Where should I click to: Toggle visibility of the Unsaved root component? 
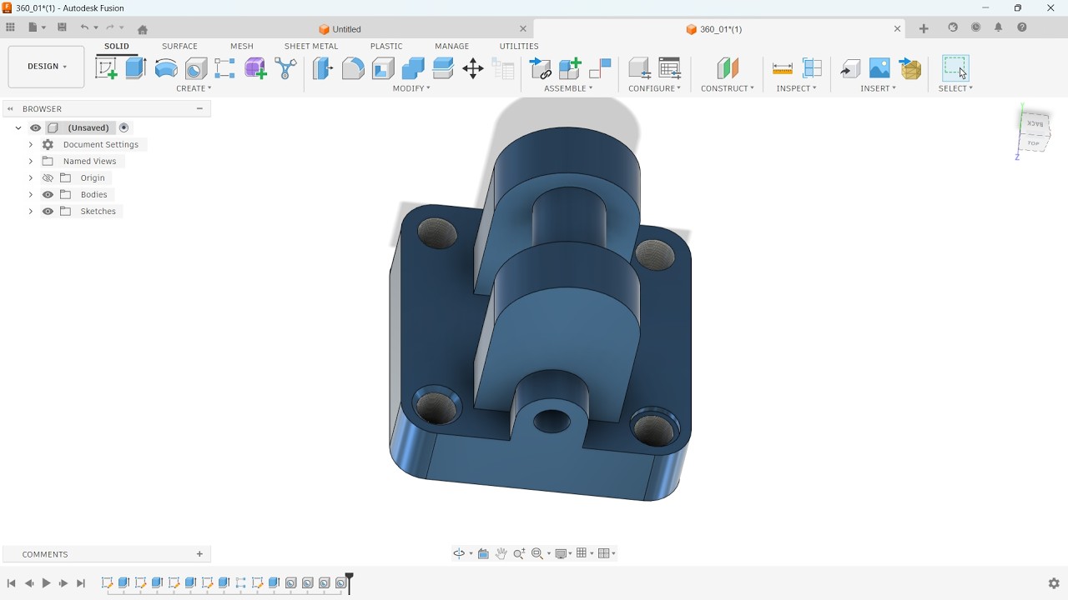point(35,127)
